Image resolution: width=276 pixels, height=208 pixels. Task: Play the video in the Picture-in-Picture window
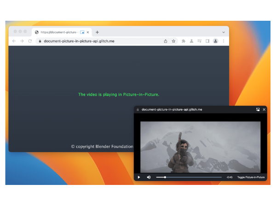[139, 177]
